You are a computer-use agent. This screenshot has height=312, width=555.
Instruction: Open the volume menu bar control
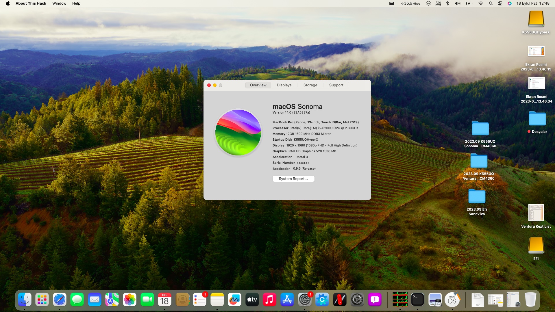(457, 3)
